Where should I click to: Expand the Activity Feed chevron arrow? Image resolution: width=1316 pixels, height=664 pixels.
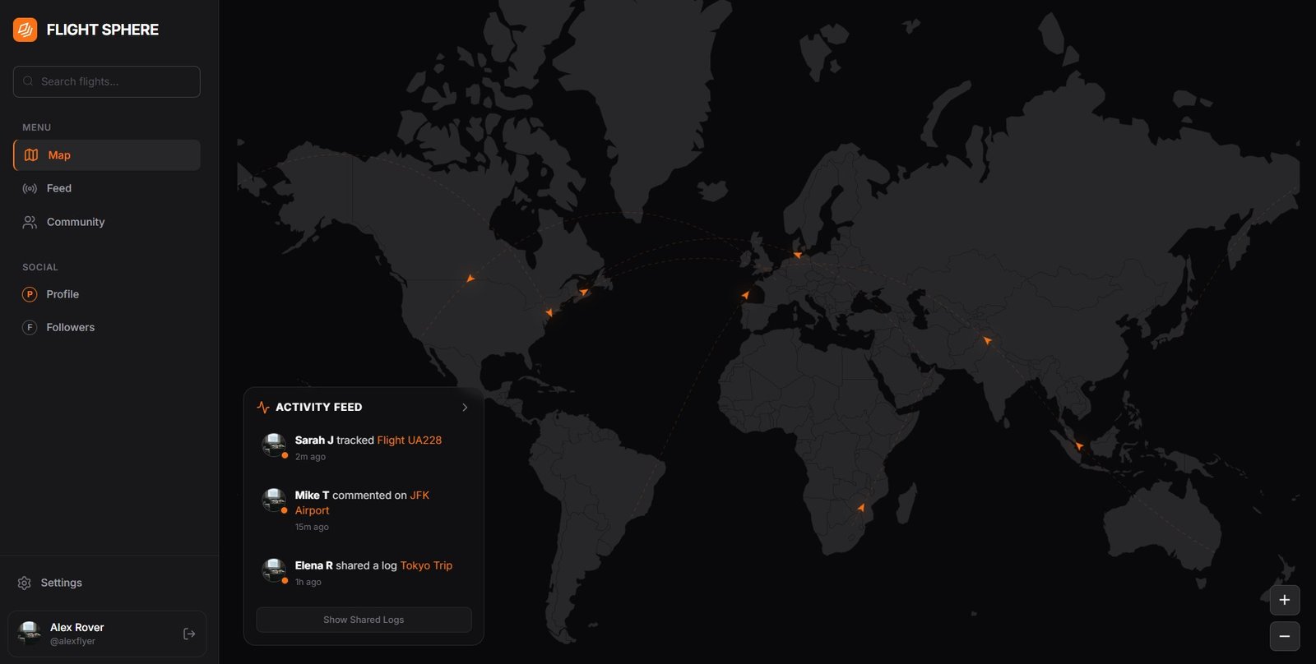click(x=465, y=408)
